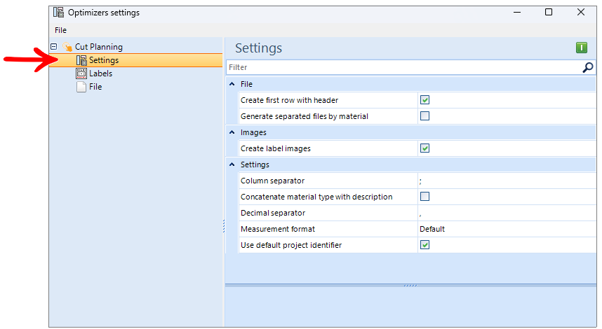Select the Column separator property label

[273, 181]
